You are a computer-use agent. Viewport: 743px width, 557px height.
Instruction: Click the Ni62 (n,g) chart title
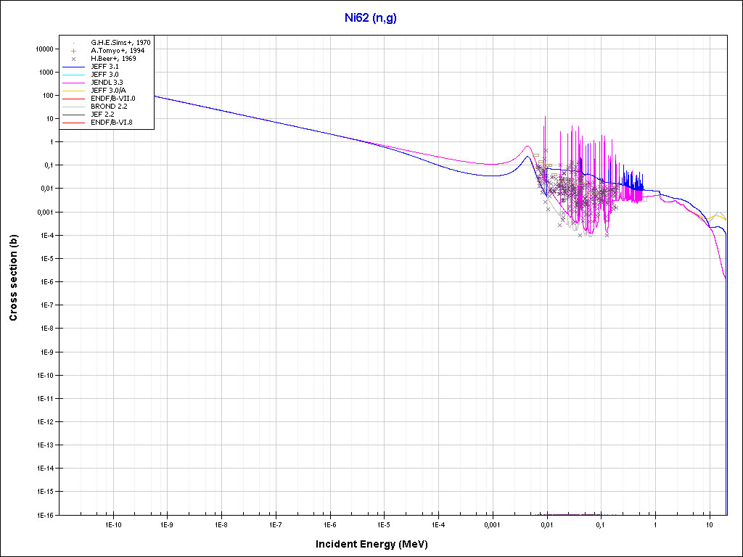tap(371, 17)
